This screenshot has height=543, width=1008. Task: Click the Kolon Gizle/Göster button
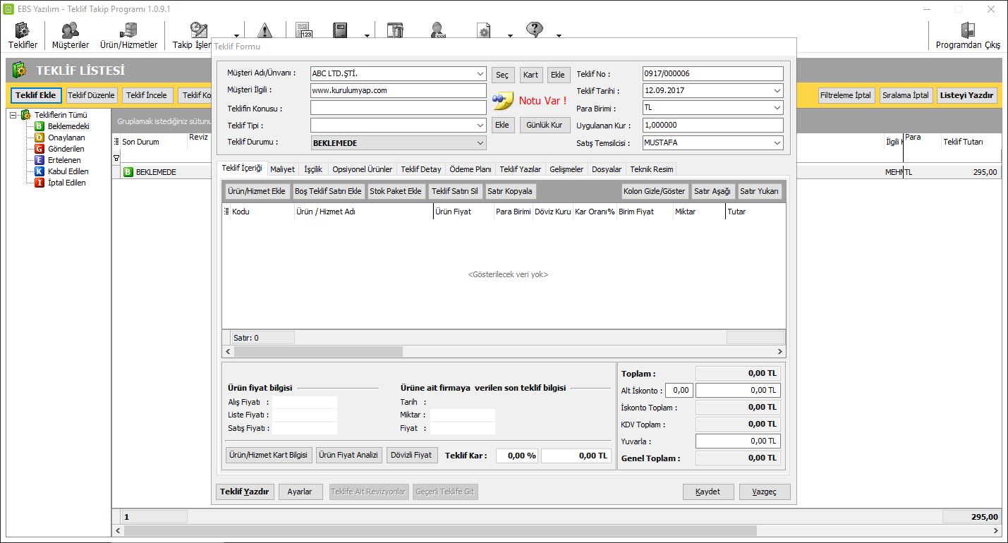[x=655, y=191]
